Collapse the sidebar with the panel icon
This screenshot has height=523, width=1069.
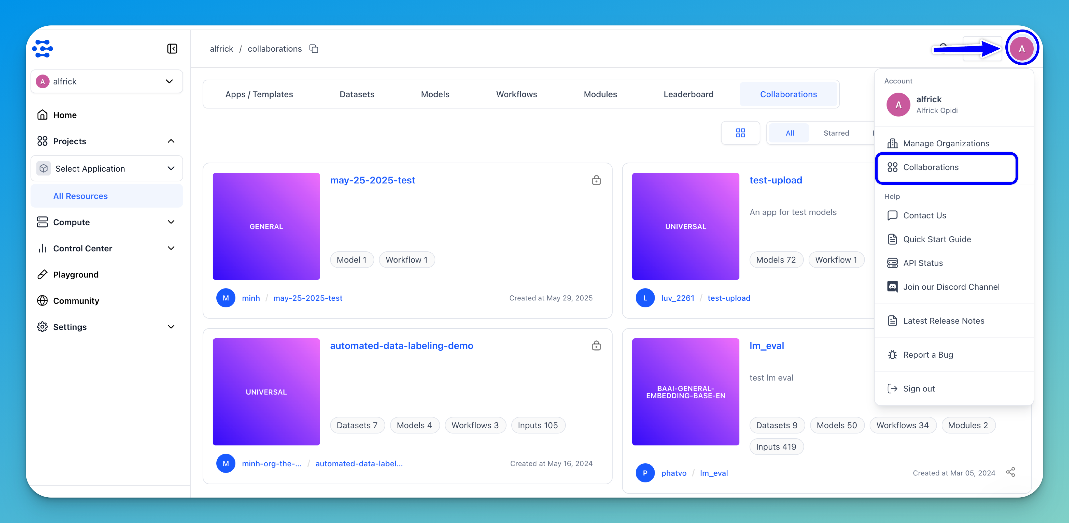point(172,49)
